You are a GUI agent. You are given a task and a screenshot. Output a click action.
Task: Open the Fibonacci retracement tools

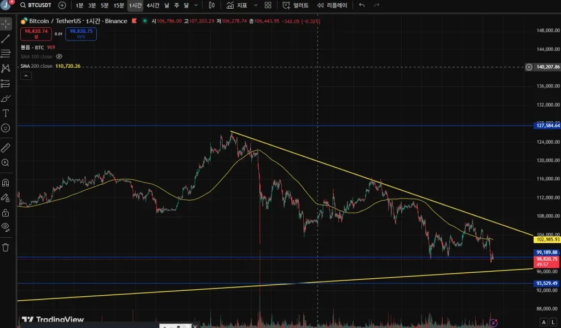pyautogui.click(x=5, y=54)
